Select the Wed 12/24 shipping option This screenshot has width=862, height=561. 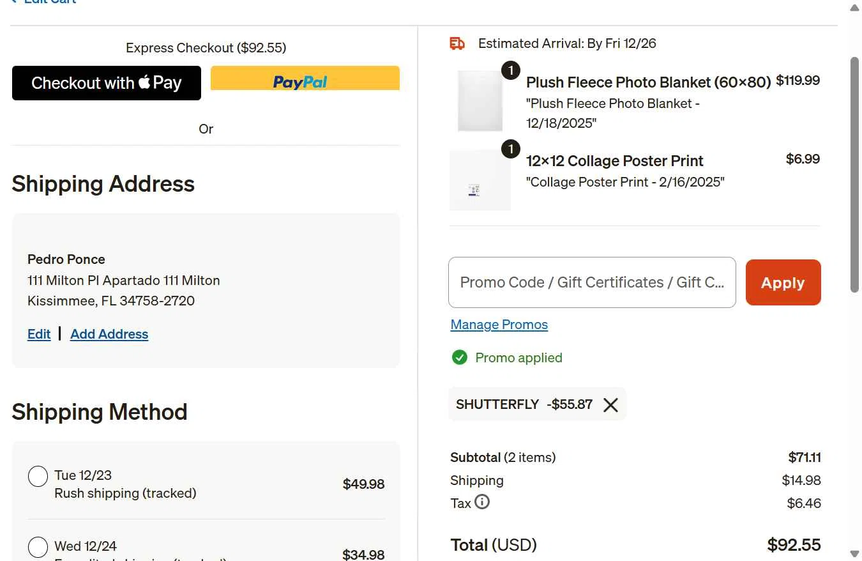pyautogui.click(x=38, y=547)
